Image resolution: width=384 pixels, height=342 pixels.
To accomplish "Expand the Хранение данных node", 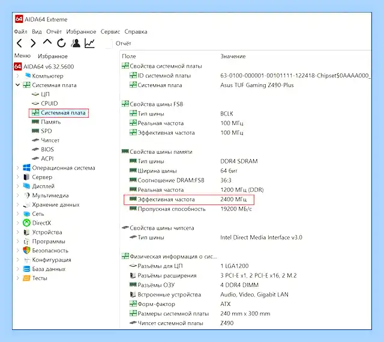I will (x=17, y=204).
